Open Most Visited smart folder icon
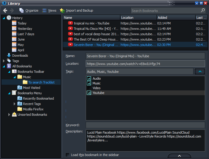 (x=20, y=87)
